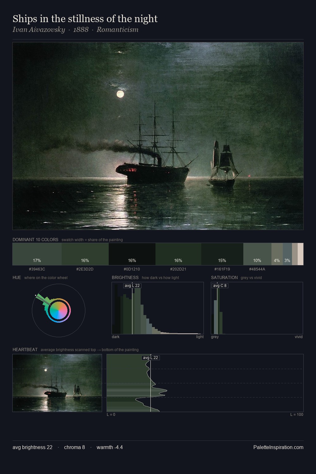Click the hex code #2E3D2D
Screen dimensions: 316x474
pyautogui.click(x=85, y=269)
